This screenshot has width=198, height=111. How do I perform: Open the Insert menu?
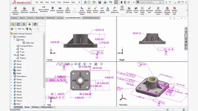[53, 2]
